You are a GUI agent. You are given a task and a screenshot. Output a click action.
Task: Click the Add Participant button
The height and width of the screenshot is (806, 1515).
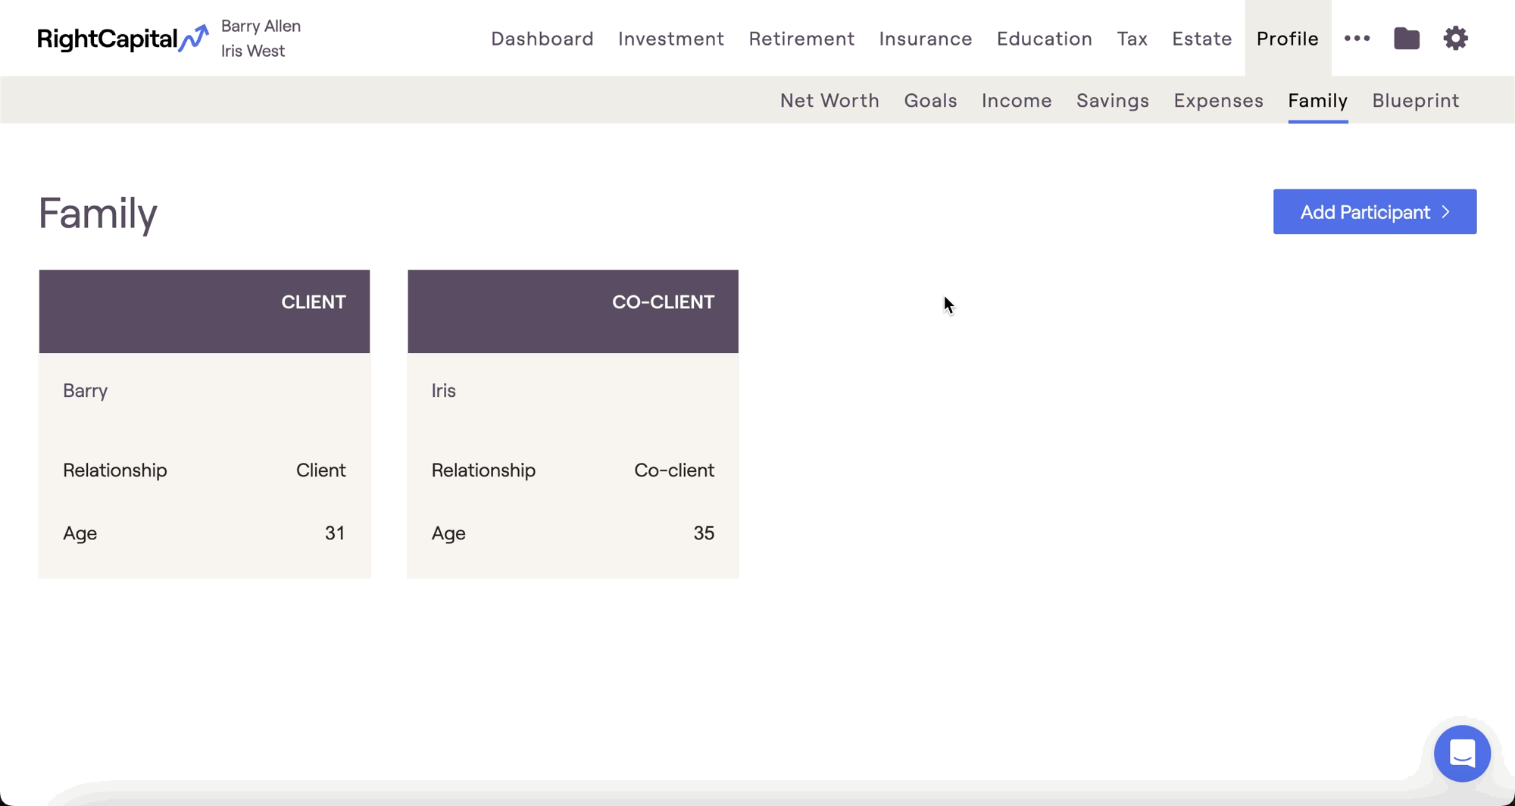click(1374, 212)
